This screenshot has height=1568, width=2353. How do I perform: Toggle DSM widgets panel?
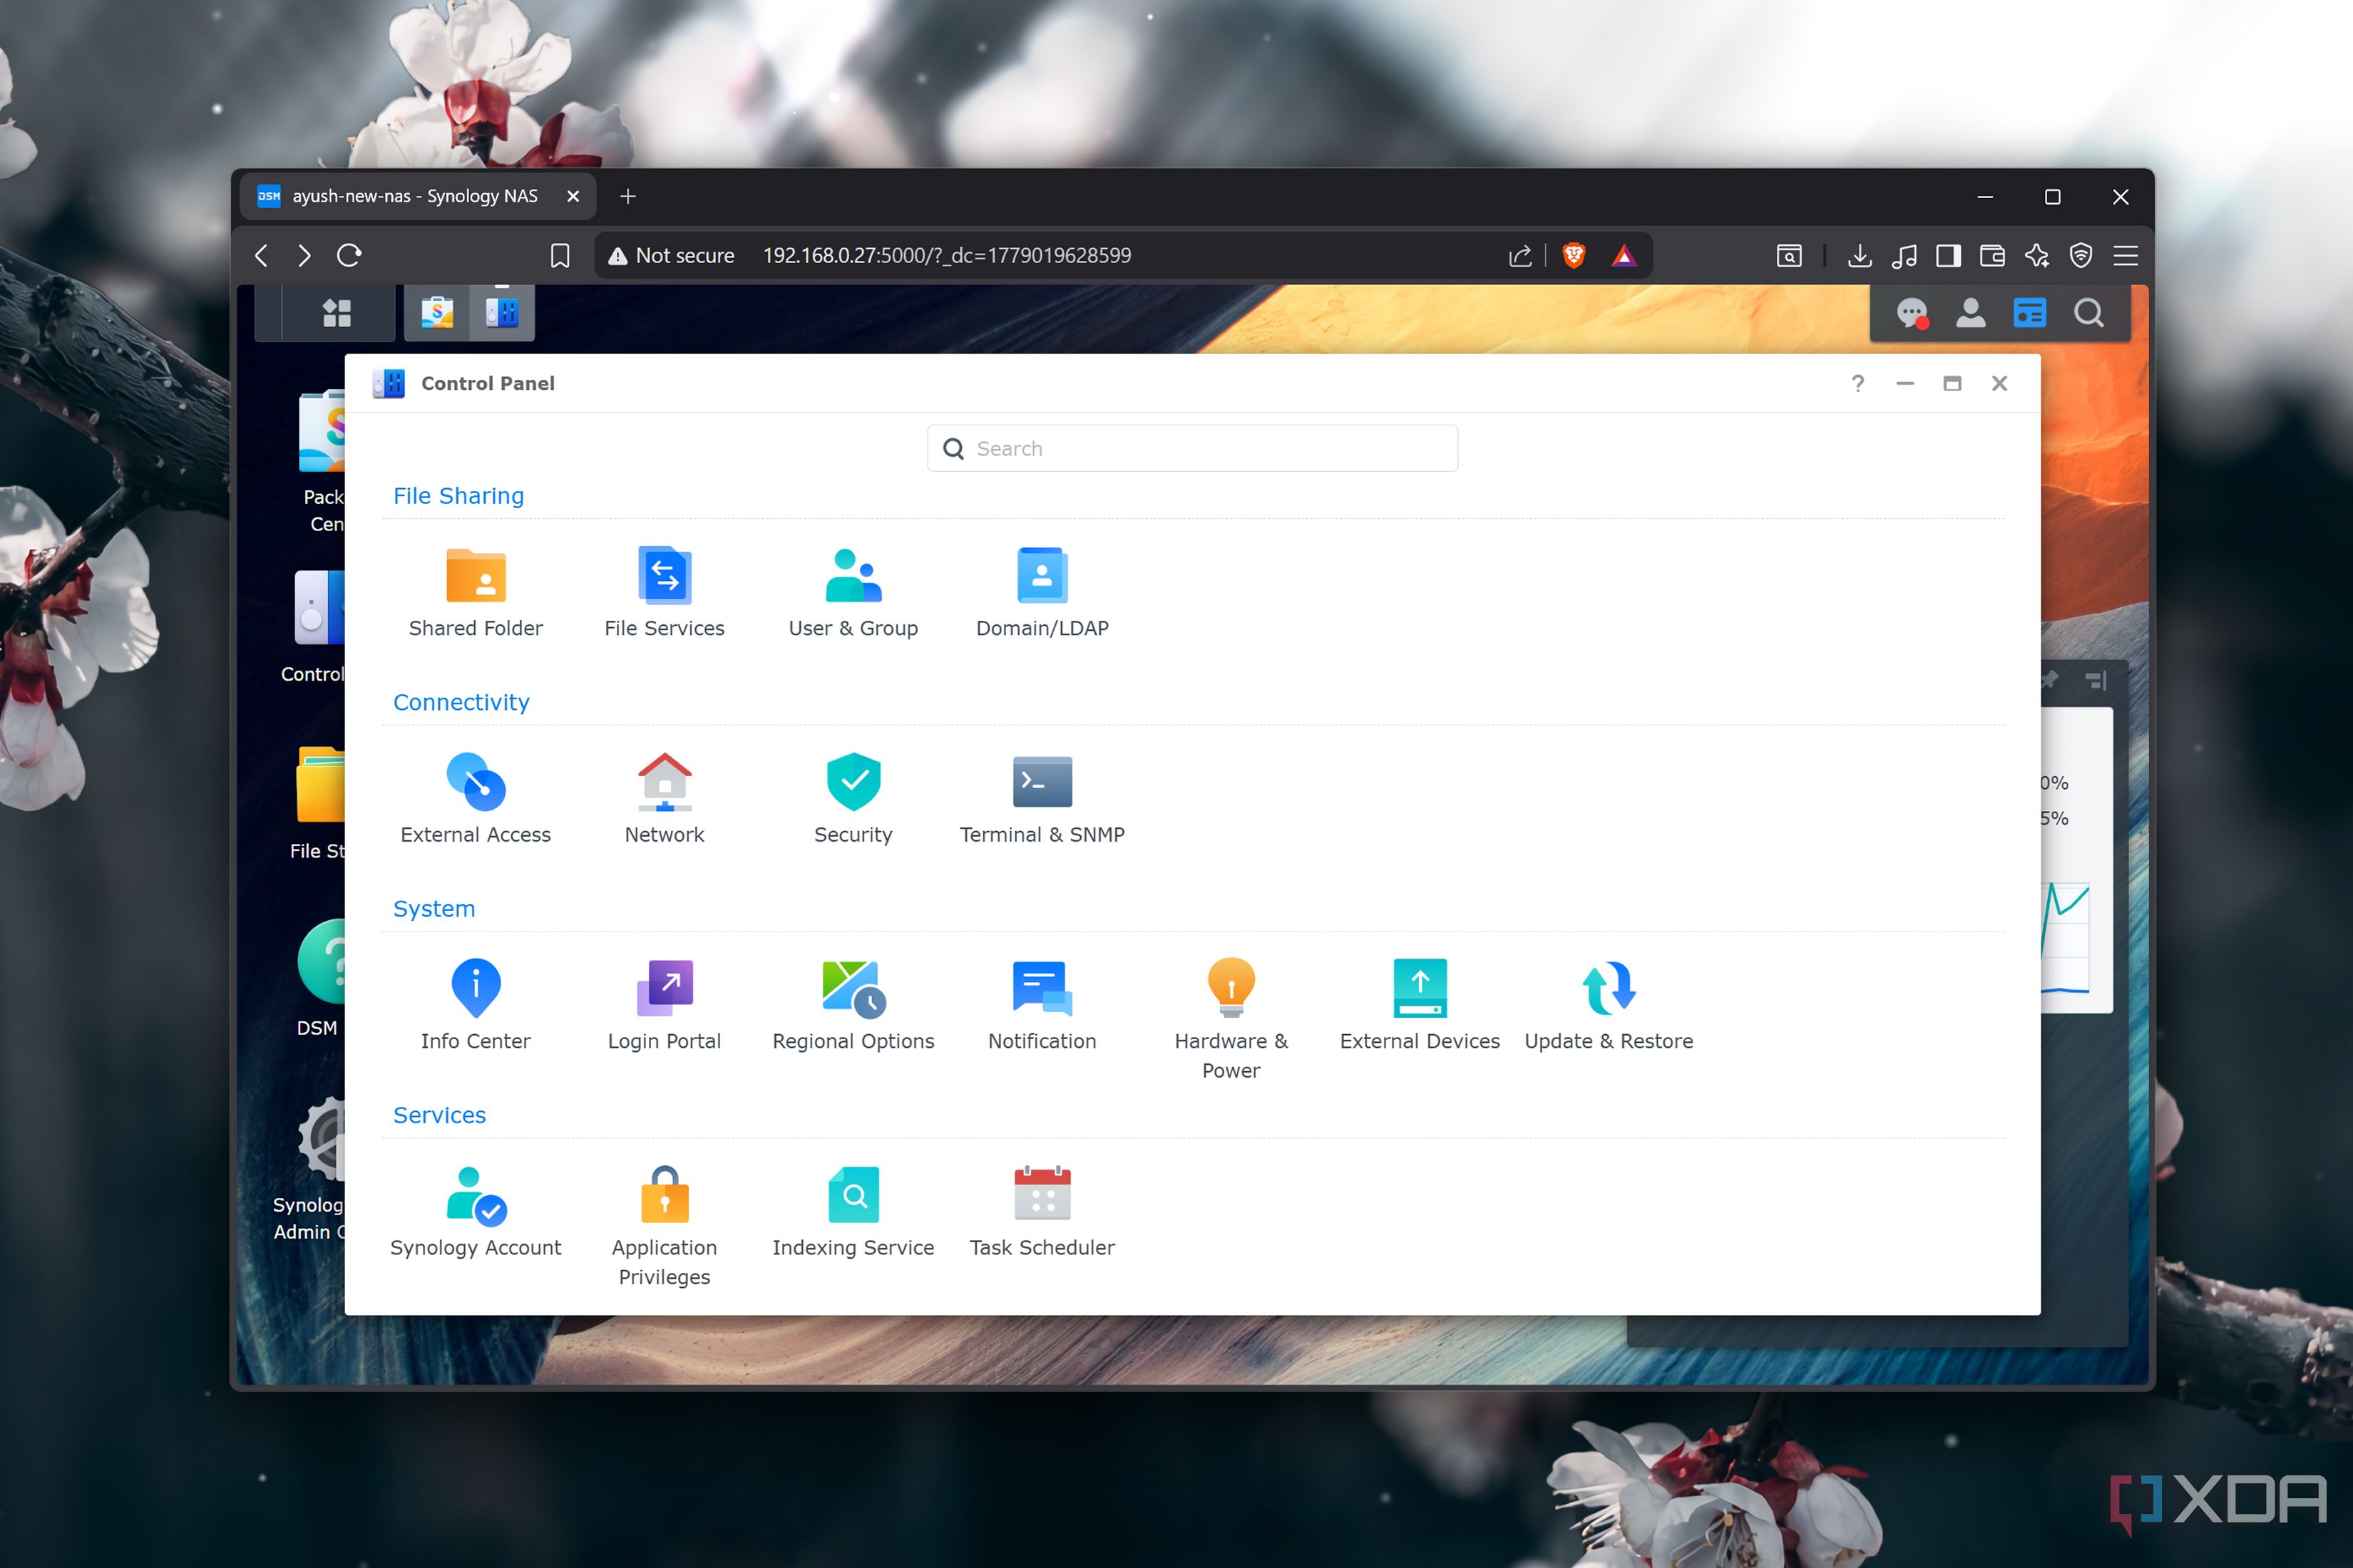[x=2030, y=314]
